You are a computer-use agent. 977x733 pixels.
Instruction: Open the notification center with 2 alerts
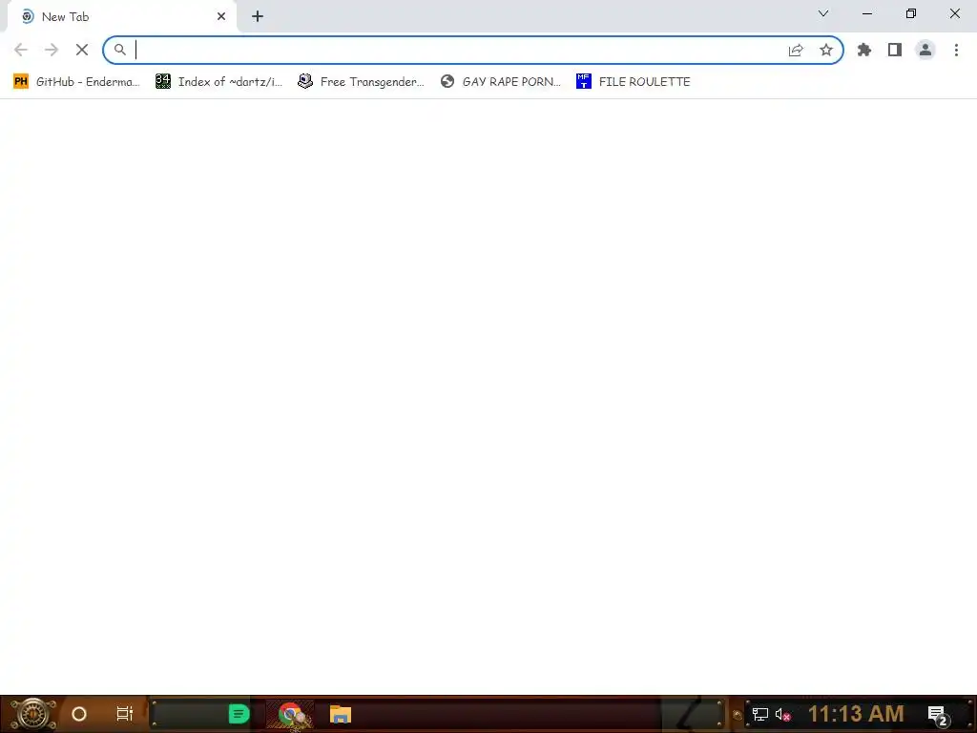938,715
